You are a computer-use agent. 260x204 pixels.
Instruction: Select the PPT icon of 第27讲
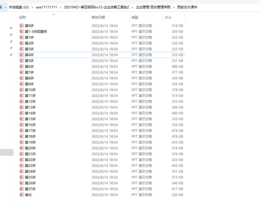[22, 189]
